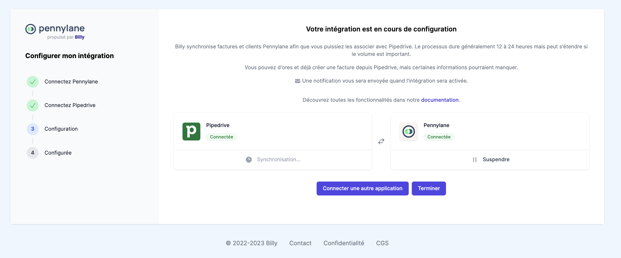Click step number 3 Configuration circle

point(33,129)
